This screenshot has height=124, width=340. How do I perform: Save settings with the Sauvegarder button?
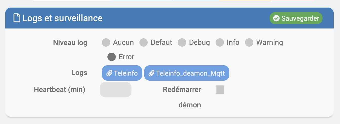coord(296,18)
